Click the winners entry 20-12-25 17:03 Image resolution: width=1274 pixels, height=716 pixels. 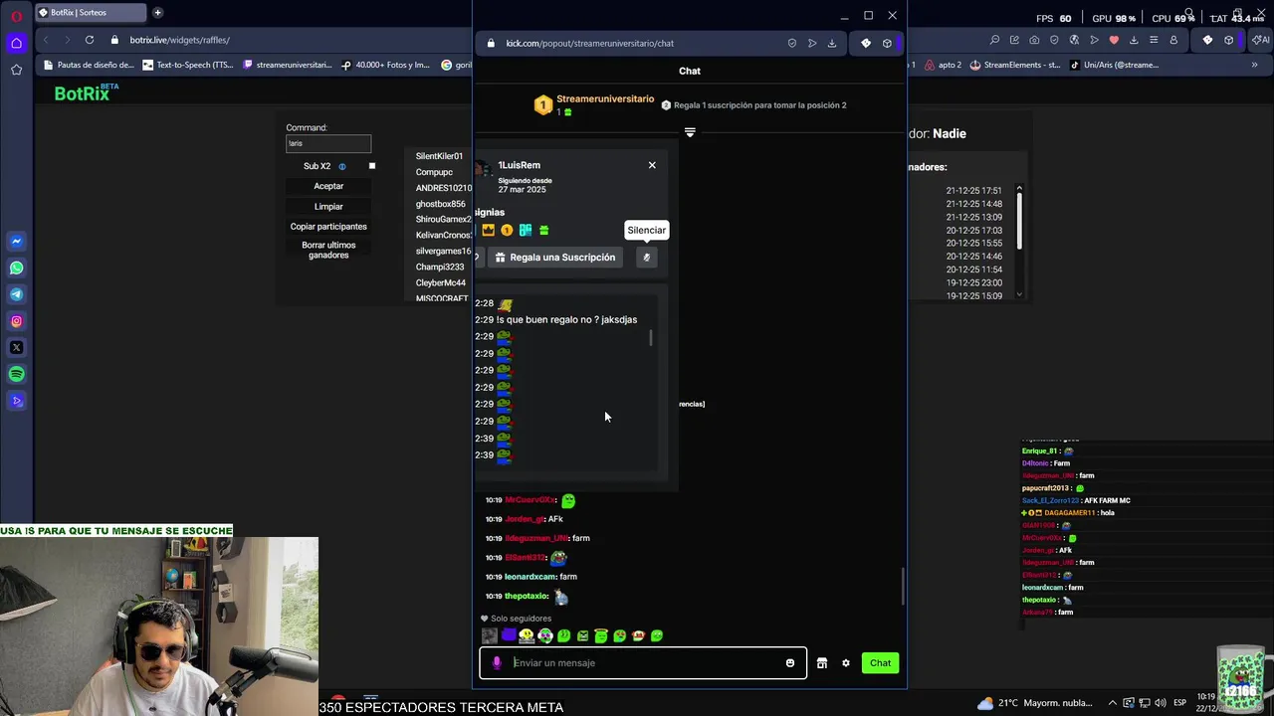973,230
